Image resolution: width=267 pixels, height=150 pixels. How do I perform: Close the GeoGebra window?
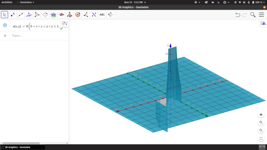click(264, 7)
